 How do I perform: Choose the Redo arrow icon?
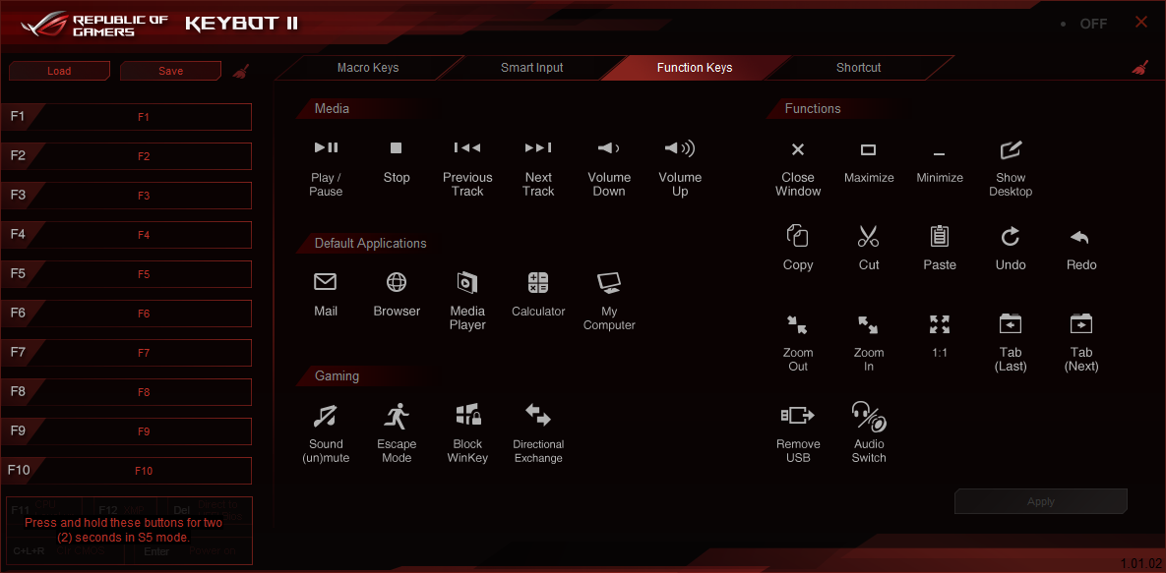1079,237
